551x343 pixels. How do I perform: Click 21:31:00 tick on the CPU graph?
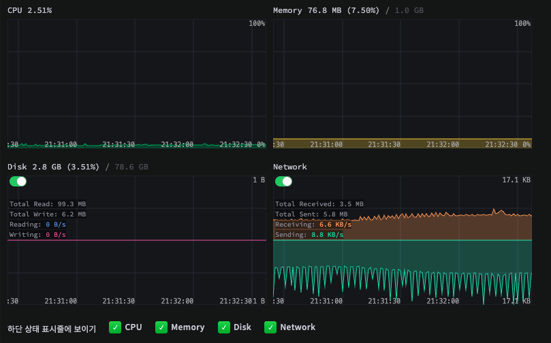click(x=61, y=145)
